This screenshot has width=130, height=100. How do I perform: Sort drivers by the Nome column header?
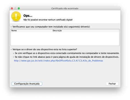(31, 31)
